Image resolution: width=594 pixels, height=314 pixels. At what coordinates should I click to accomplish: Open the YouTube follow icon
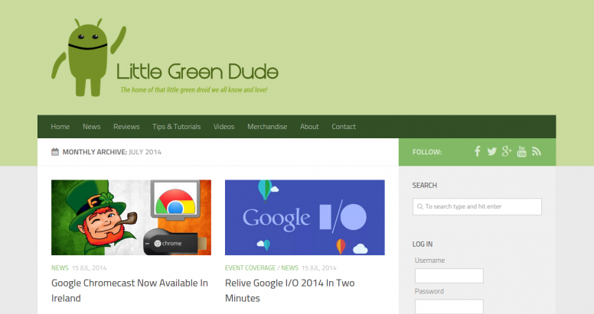[521, 151]
